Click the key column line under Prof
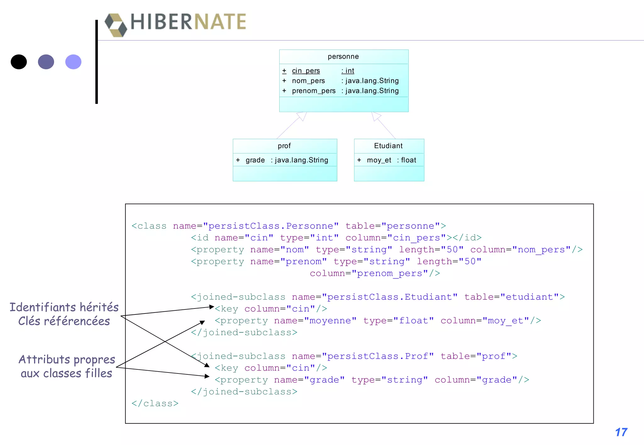Image resolution: width=644 pixels, height=445 pixels. (271, 368)
